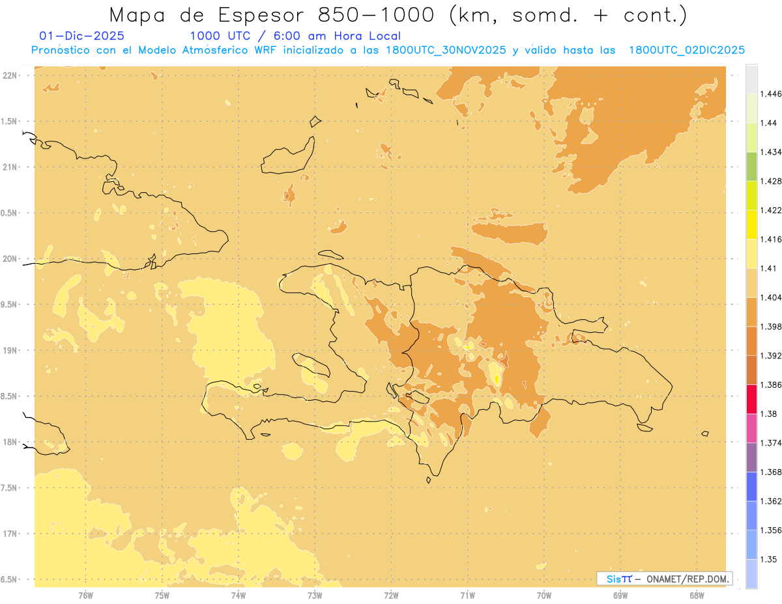Click the '19N' latitude axis label
This screenshot has height=604, width=782.
[10, 351]
